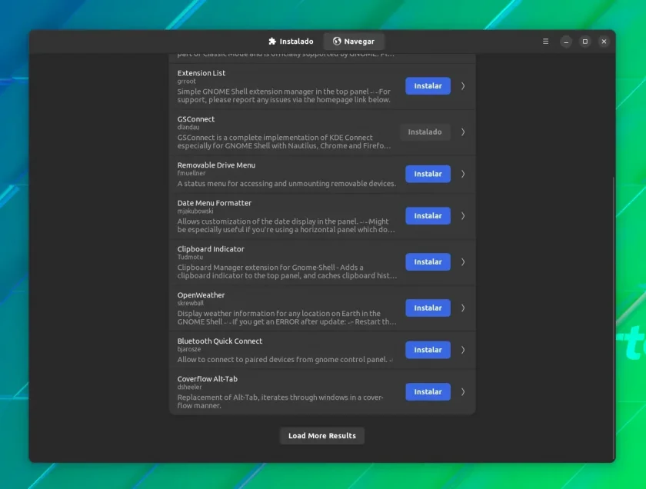Click the Coverflow Alt-Tab description text
Viewport: 646px width, 489px height.
tap(280, 401)
